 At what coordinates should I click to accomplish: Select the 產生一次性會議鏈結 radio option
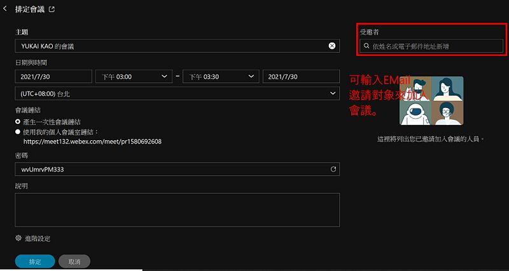coord(18,122)
